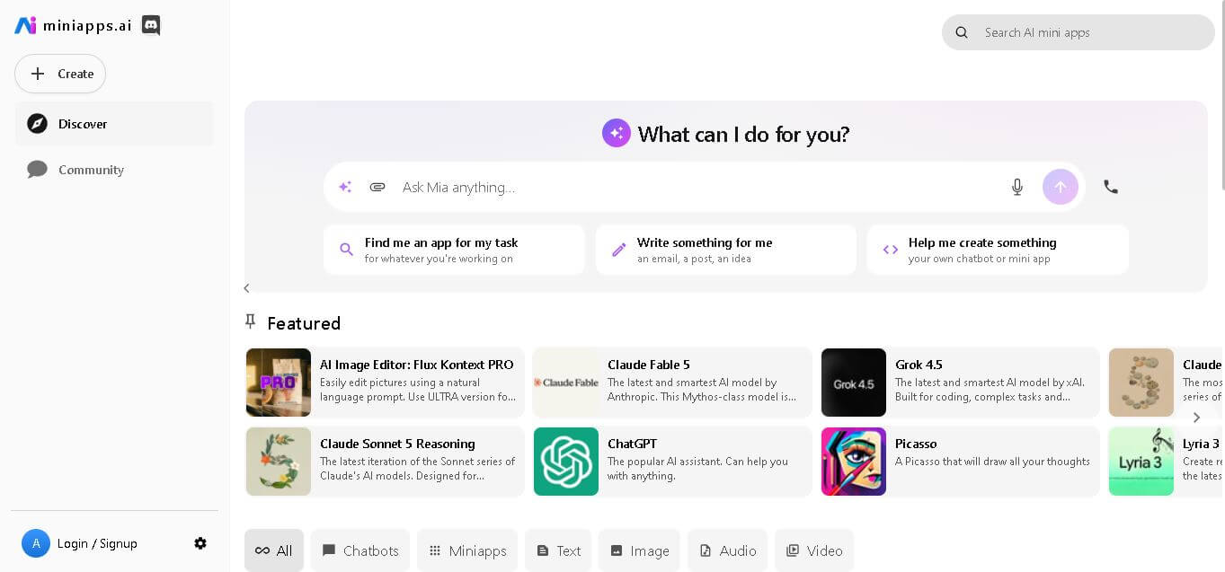Click the paperclip attach icon
Viewport: 1225px width, 572px height.
377,187
